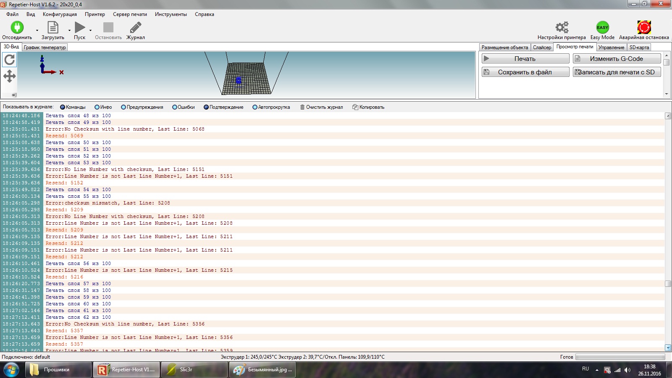672x378 pixels.
Task: Open the dropdown arrow beside Пуск
Action: coord(90,30)
